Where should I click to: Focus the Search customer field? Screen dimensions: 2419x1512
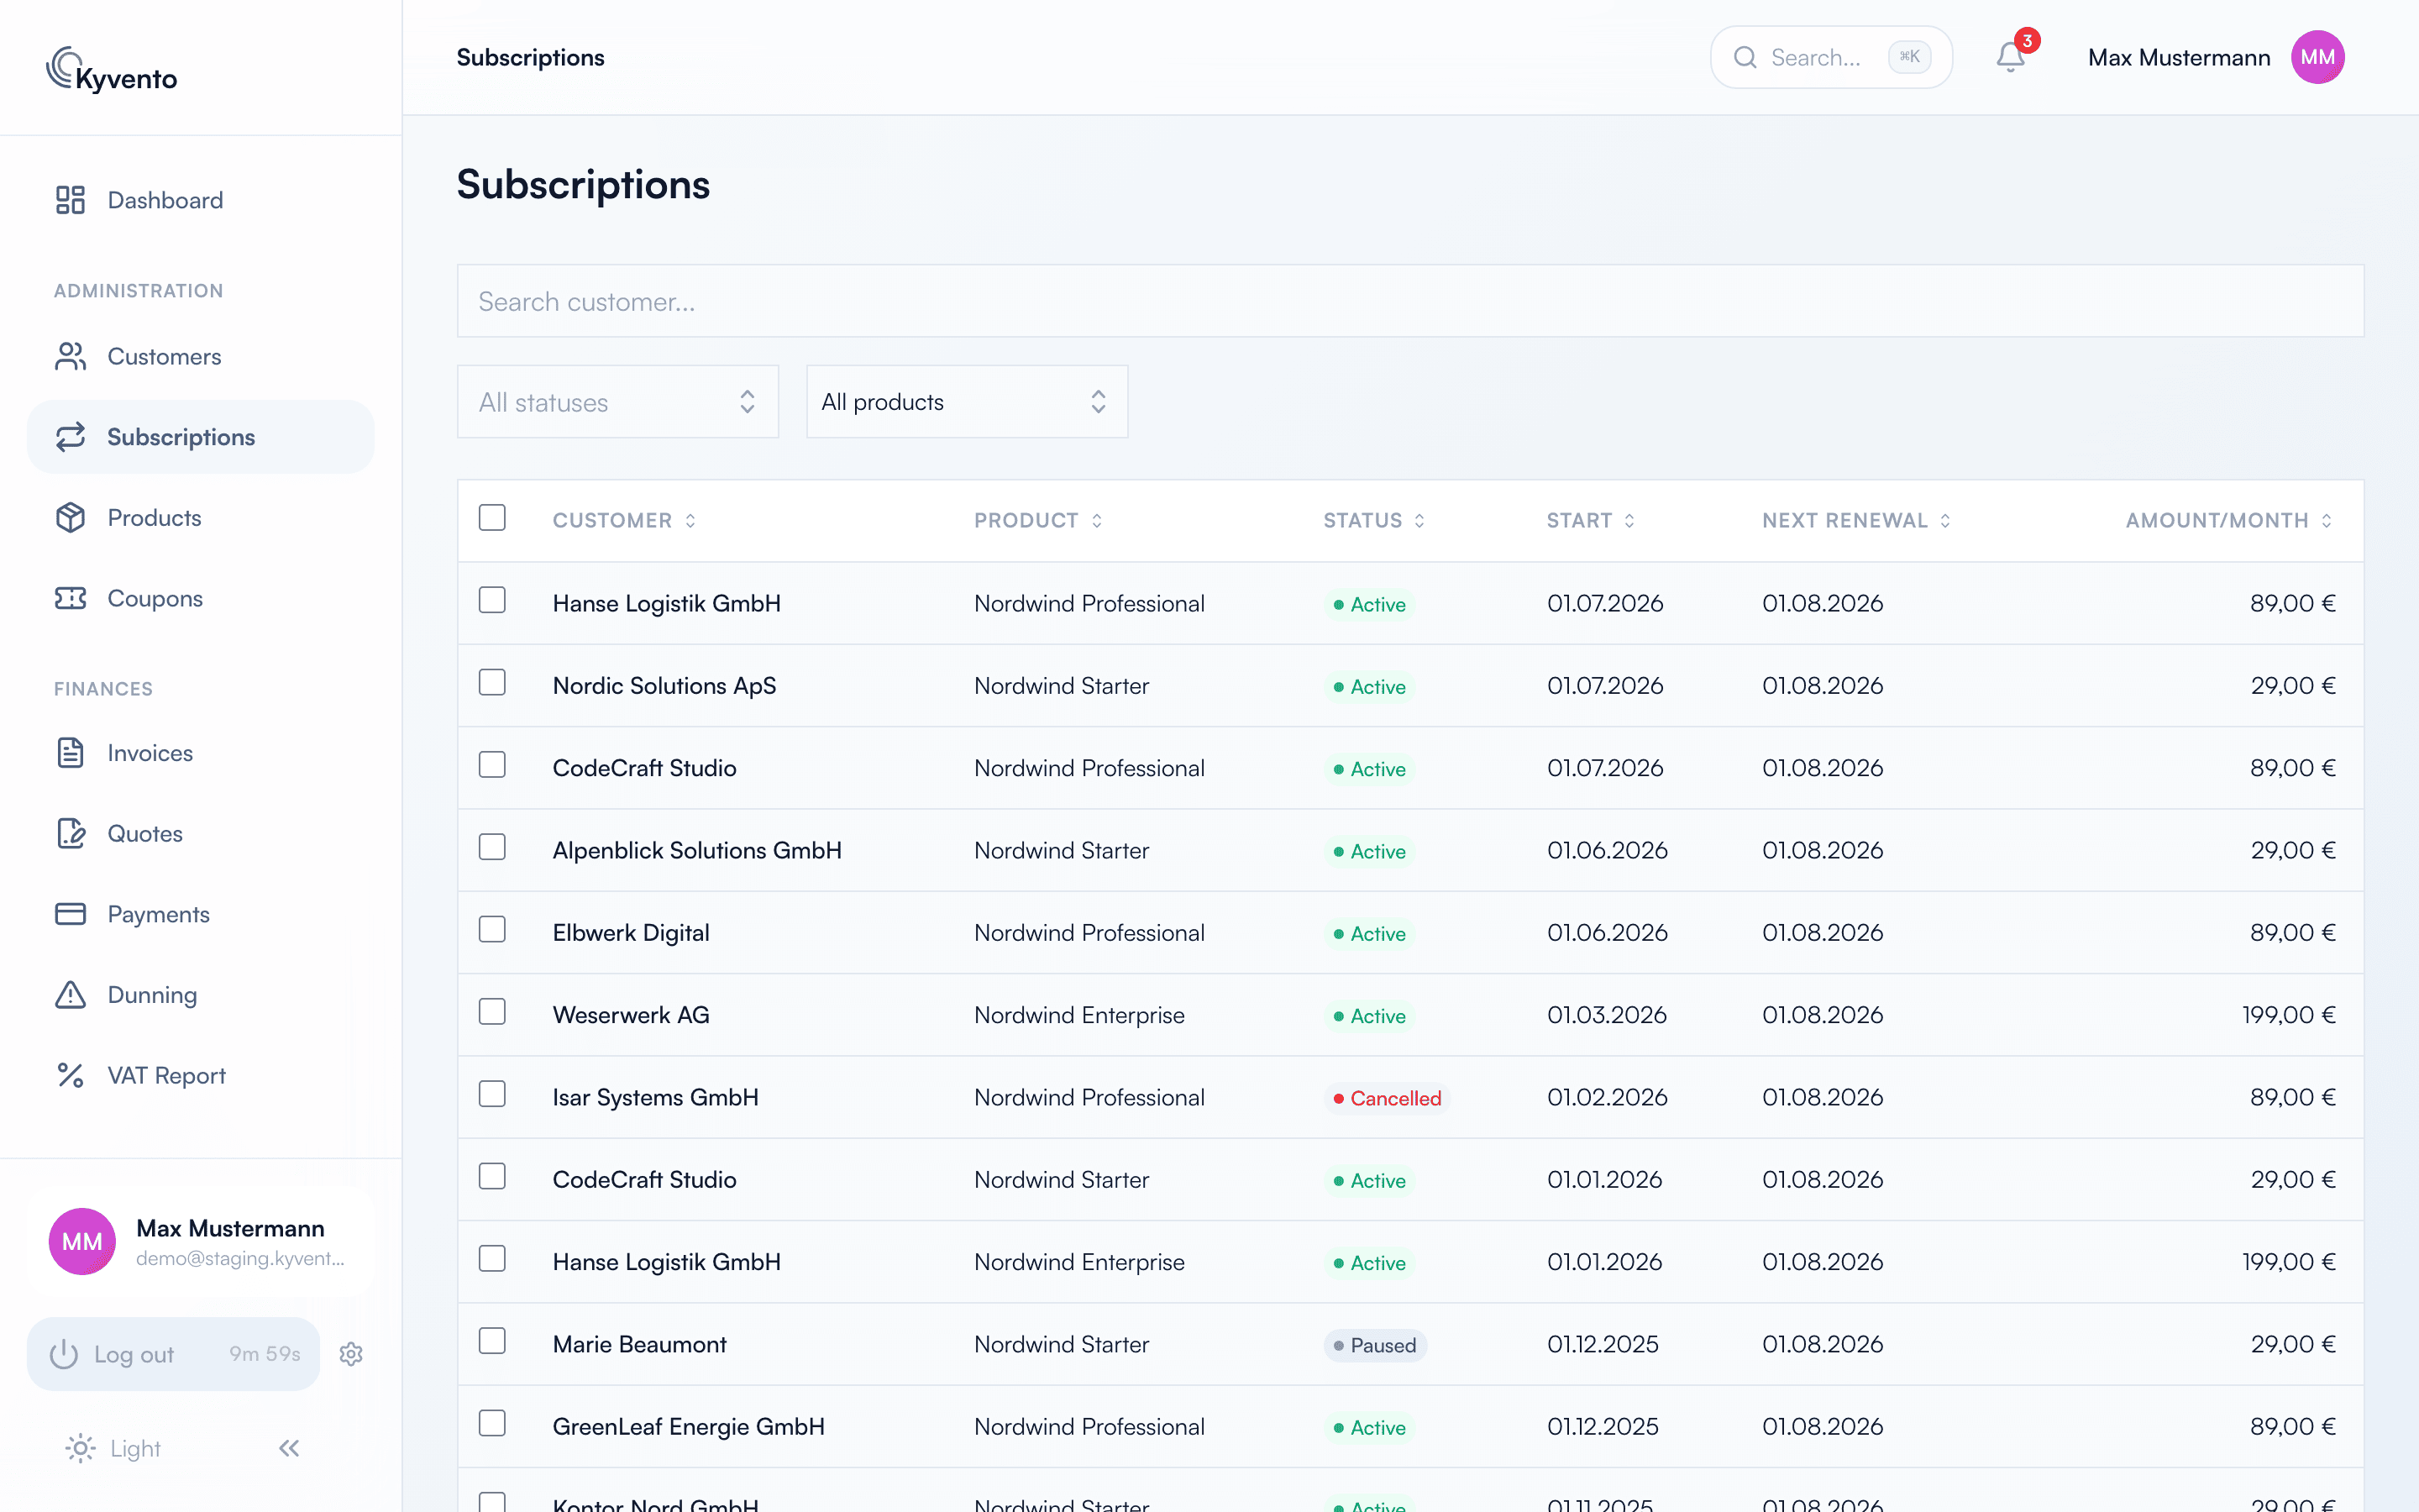[1410, 301]
